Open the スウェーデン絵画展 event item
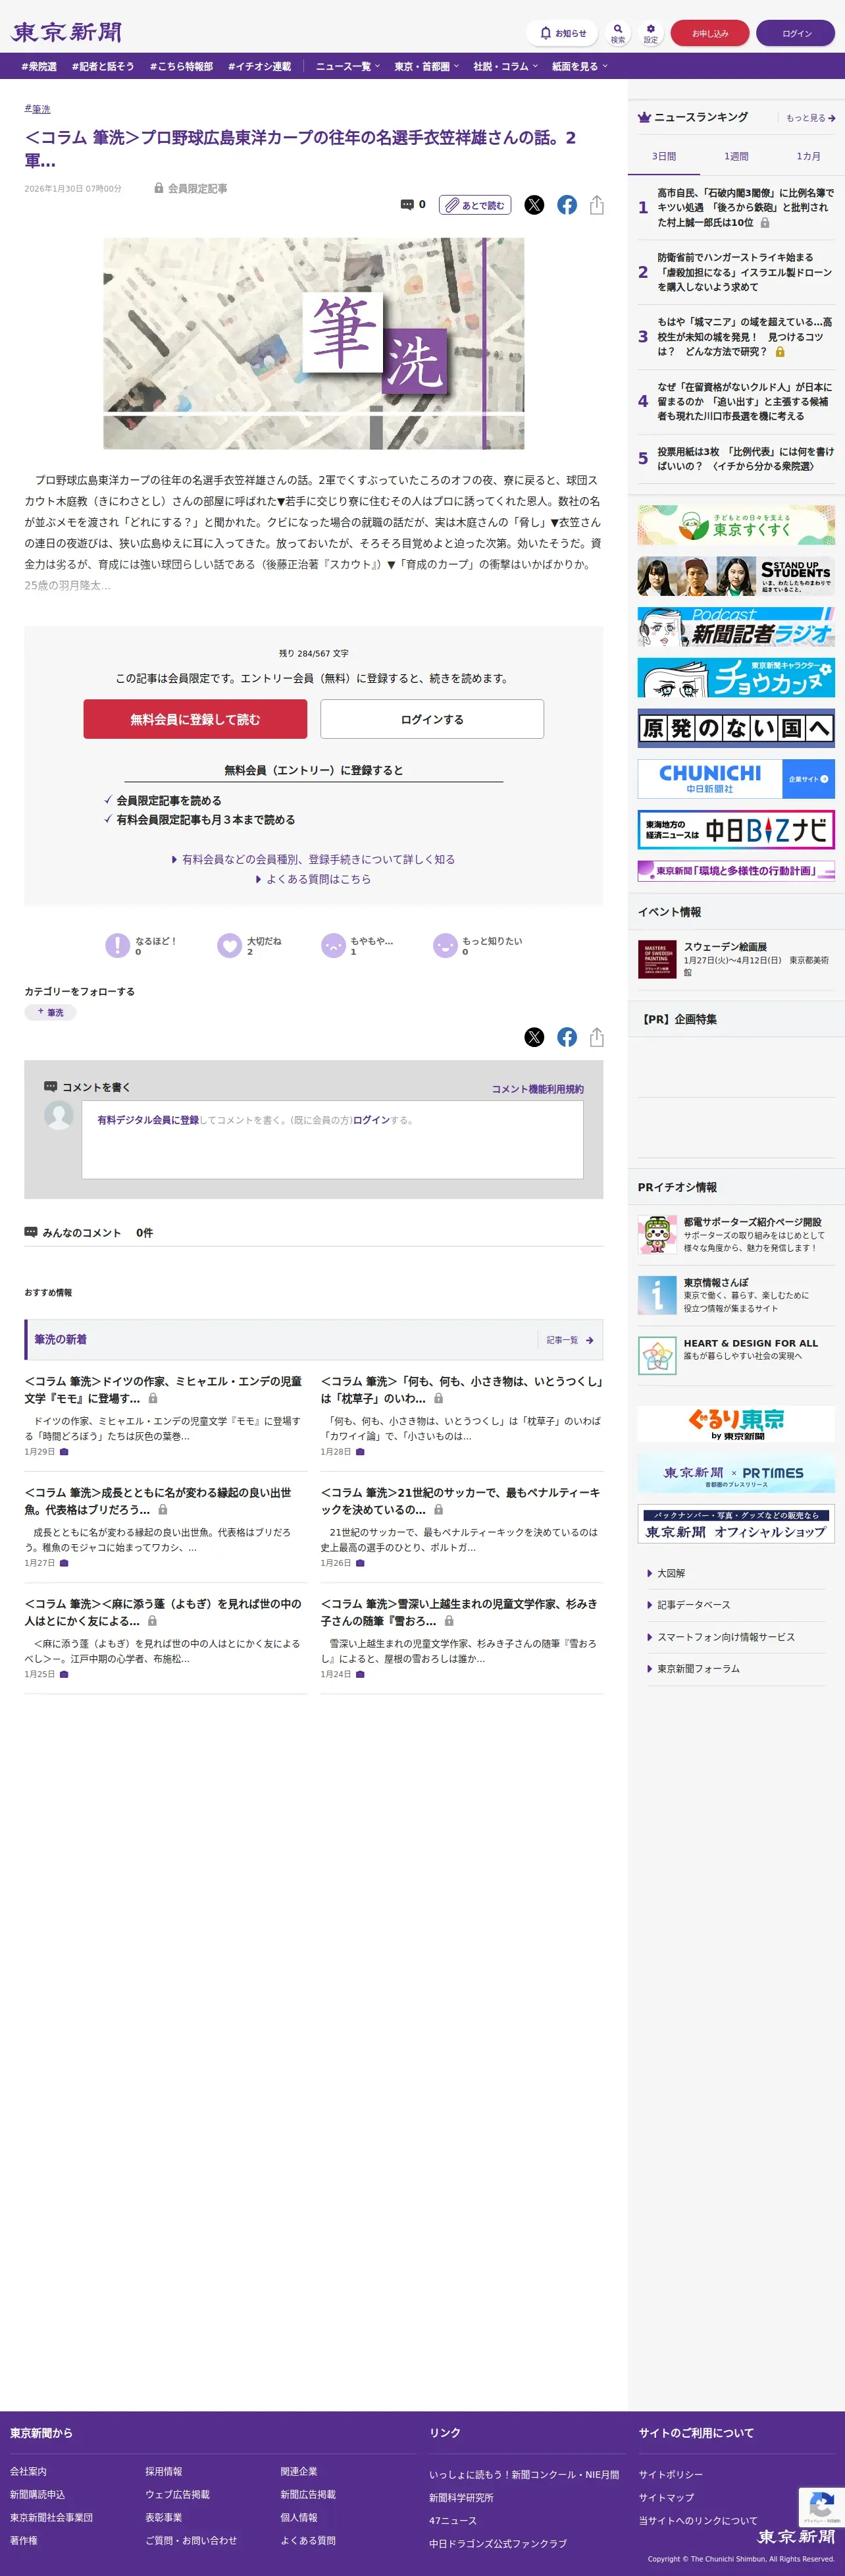 coord(736,959)
